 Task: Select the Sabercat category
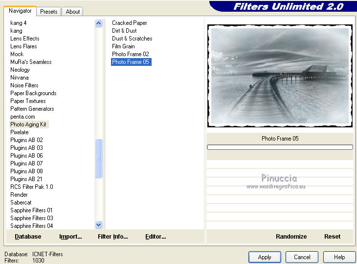(21, 202)
